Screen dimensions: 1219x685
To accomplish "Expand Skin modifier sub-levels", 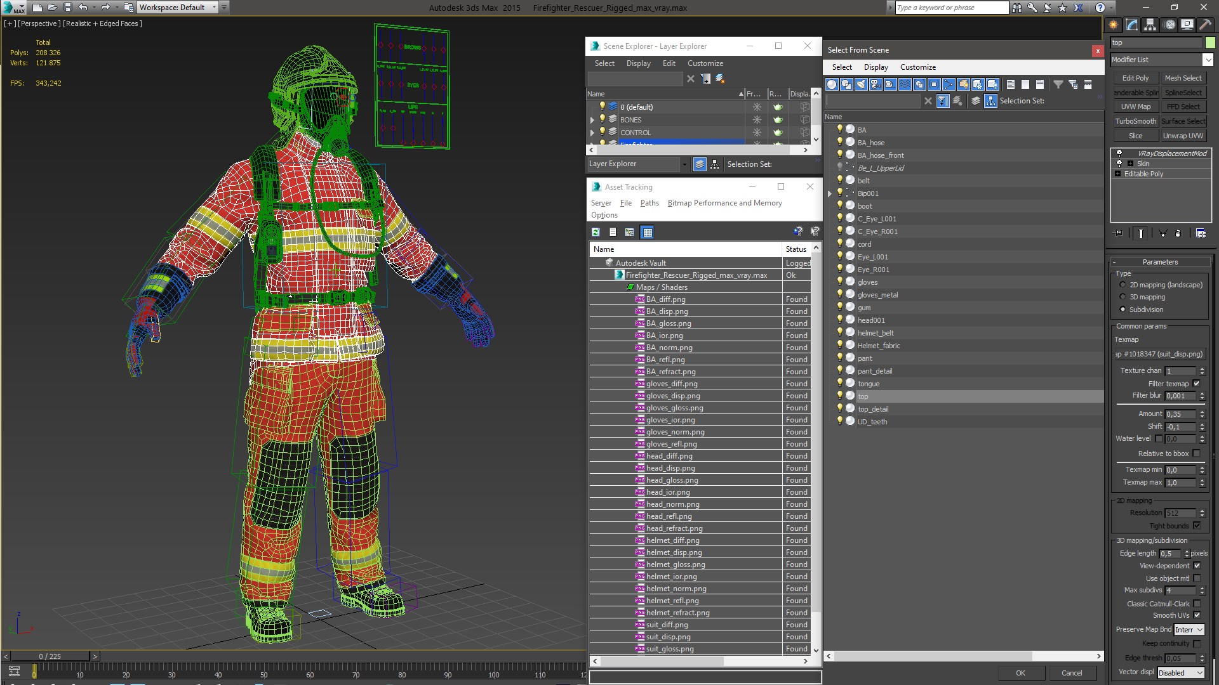I will click(1130, 164).
